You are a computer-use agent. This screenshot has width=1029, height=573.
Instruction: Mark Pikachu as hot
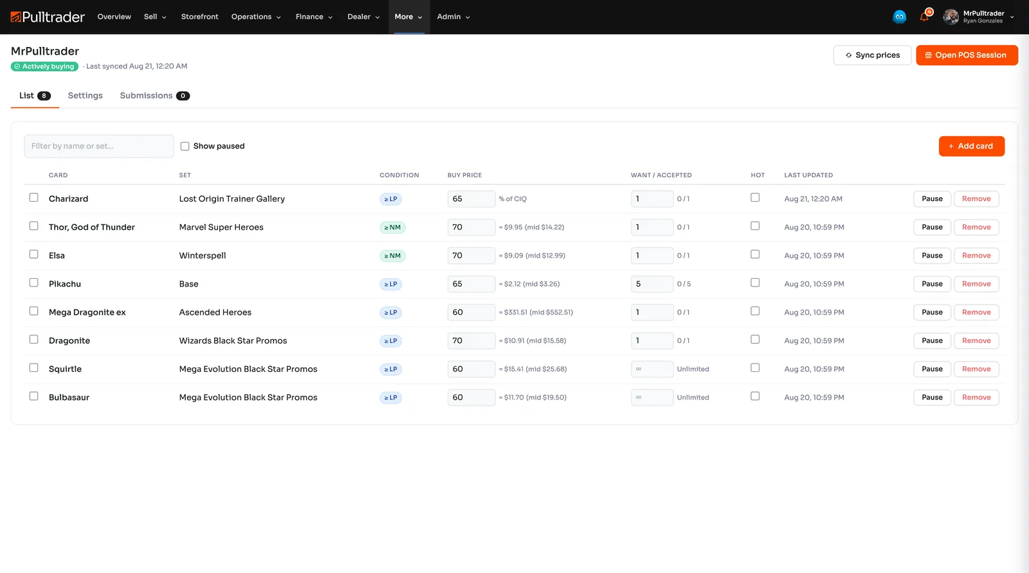pyautogui.click(x=755, y=283)
